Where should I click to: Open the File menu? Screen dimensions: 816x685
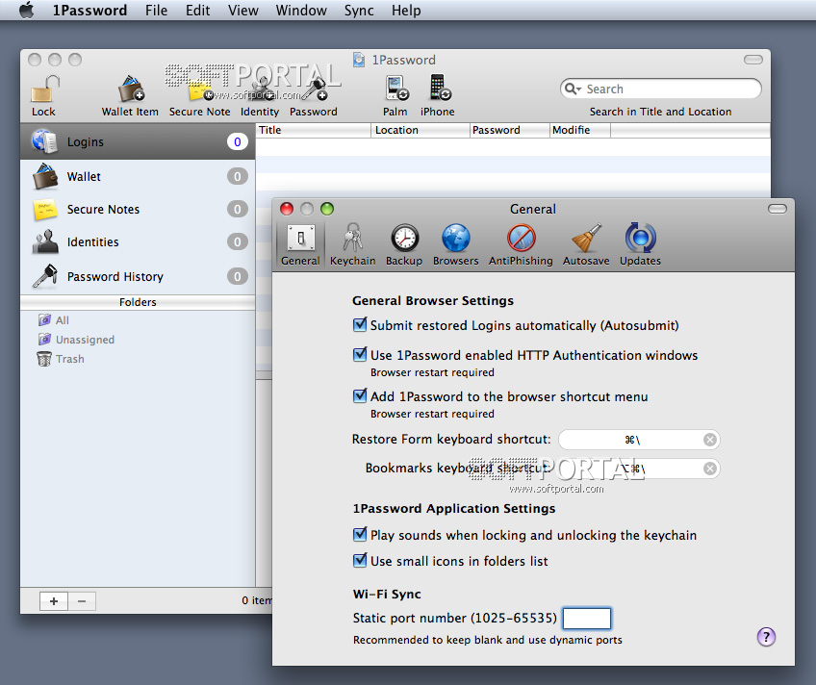(156, 11)
